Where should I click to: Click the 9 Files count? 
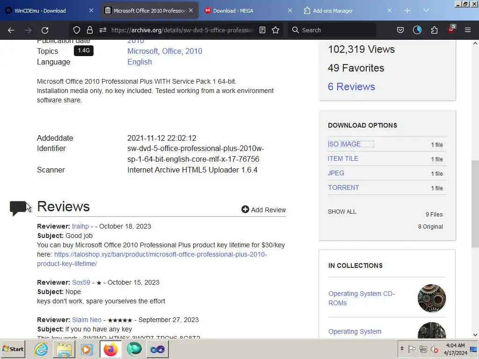[434, 214]
